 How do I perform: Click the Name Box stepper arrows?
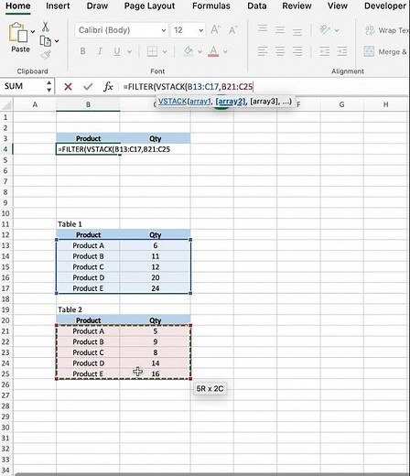tap(49, 86)
